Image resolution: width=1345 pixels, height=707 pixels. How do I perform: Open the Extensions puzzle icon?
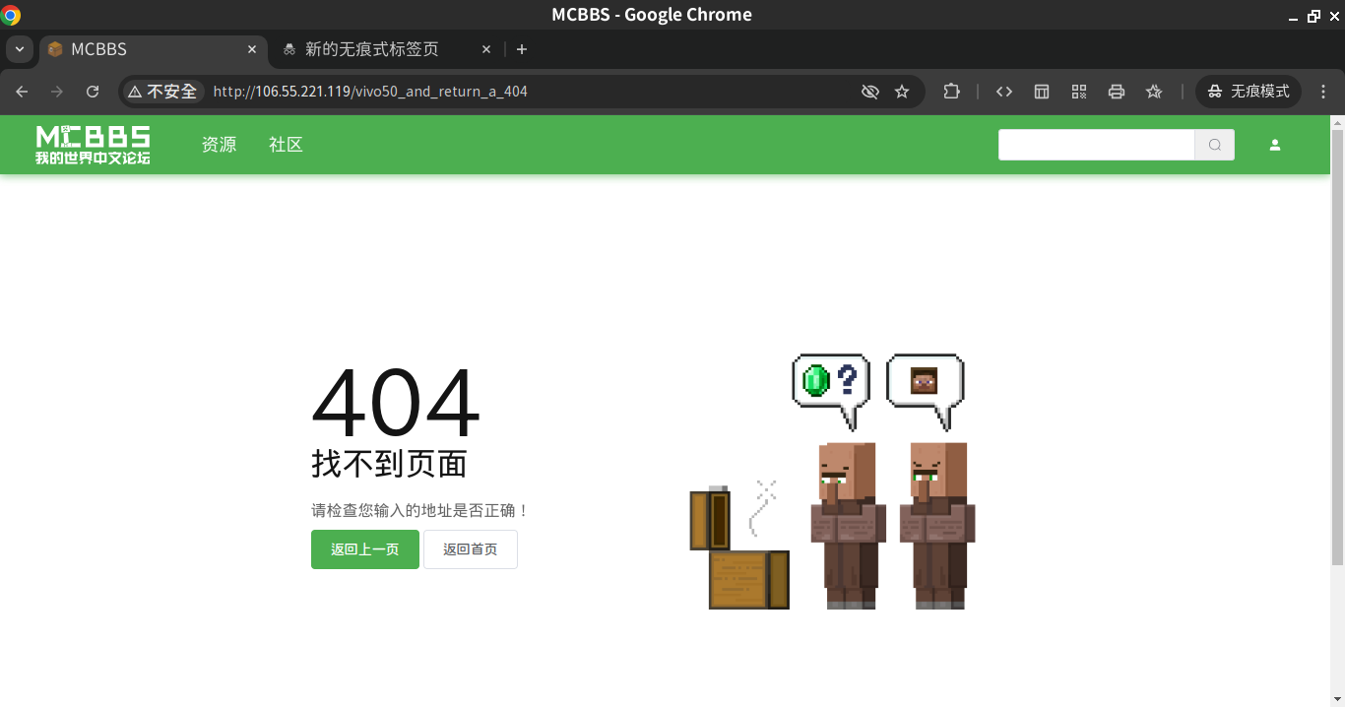point(951,92)
